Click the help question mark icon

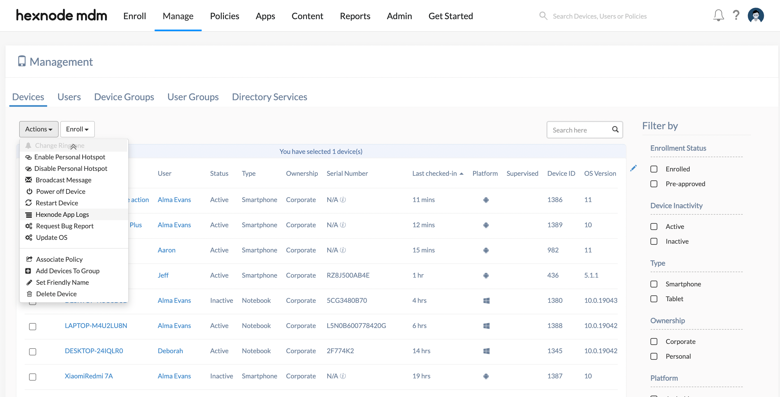click(736, 15)
